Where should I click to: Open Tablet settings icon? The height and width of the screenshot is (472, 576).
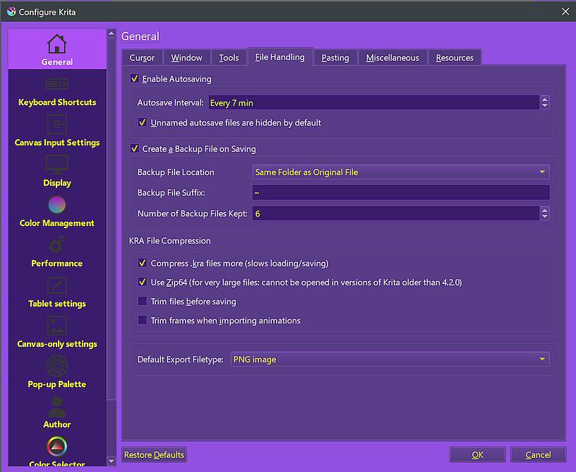(x=57, y=285)
